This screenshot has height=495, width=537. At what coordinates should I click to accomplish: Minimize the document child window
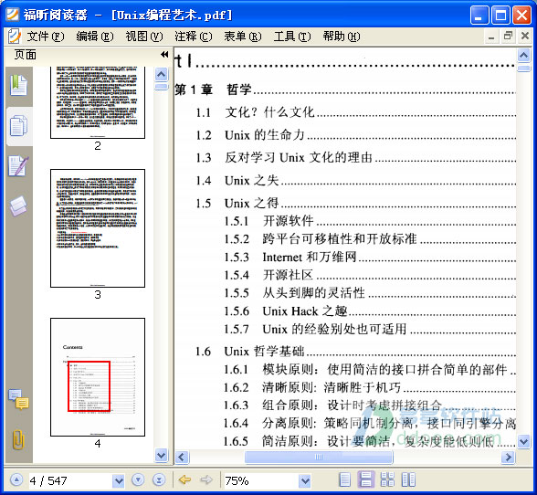click(x=491, y=37)
